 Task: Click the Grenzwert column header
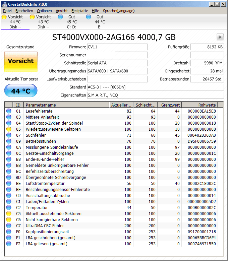[170, 105]
